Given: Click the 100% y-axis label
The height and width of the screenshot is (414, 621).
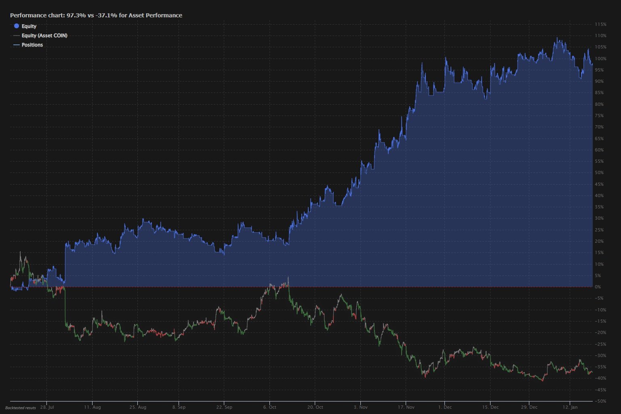Looking at the screenshot, I should [600, 59].
